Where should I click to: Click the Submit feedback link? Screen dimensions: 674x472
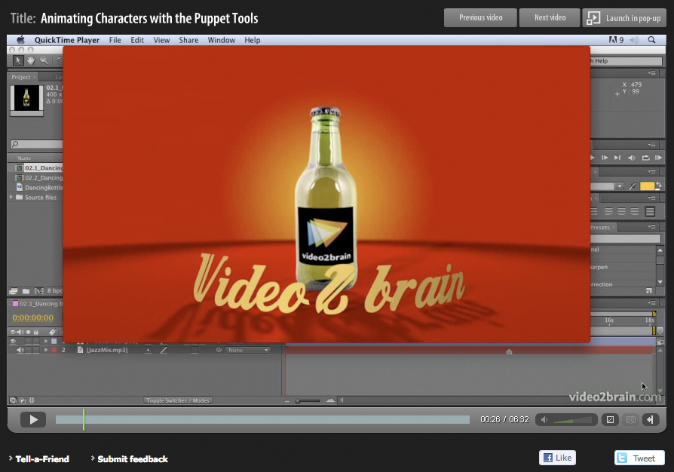(132, 458)
